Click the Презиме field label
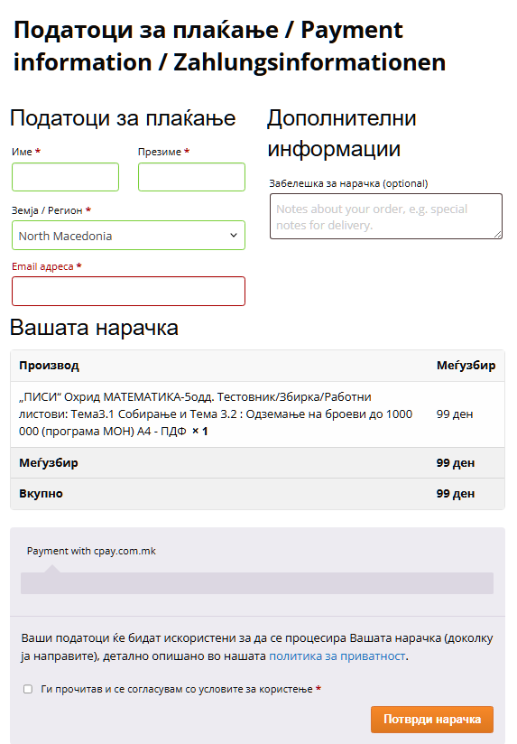Screen dimensions: 517x744 [160, 152]
